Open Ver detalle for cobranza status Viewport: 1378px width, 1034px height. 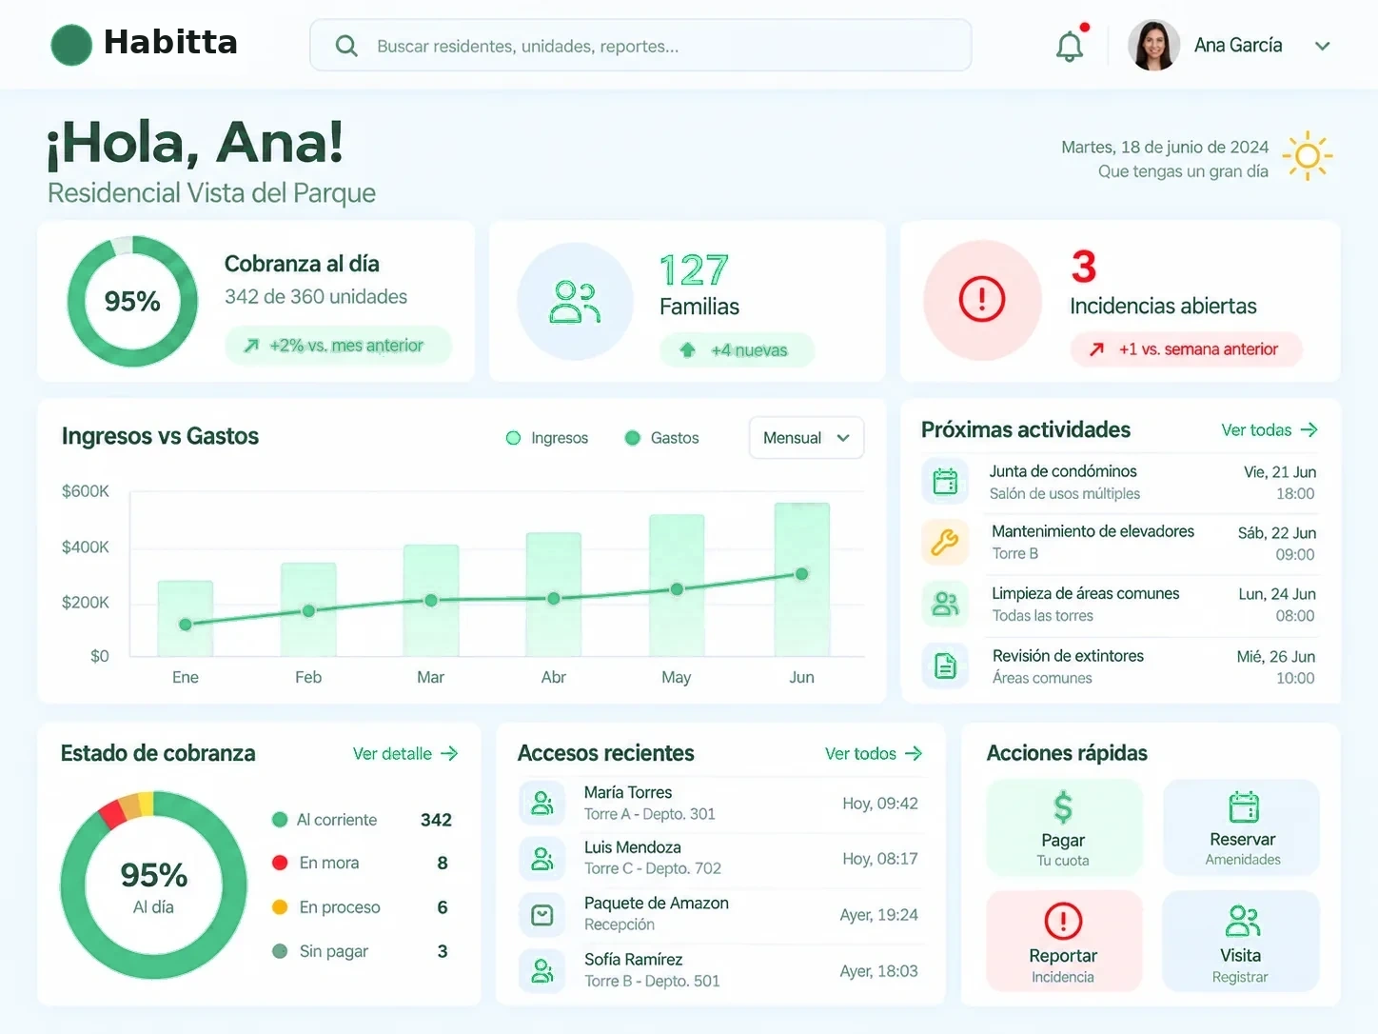(x=405, y=753)
